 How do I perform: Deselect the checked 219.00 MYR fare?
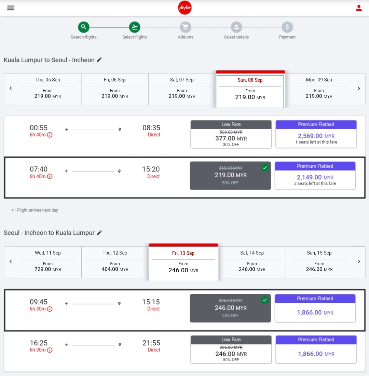tap(230, 175)
